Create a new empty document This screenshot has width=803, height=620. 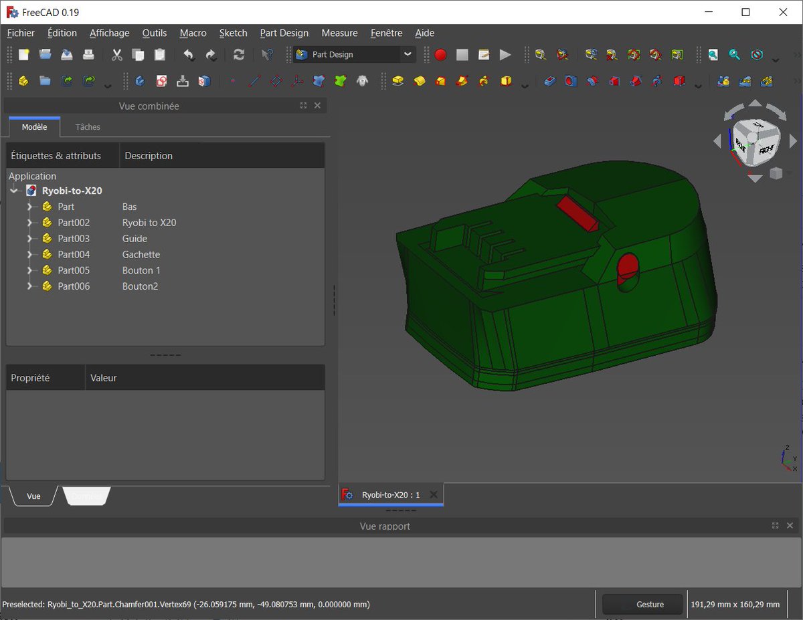point(24,55)
